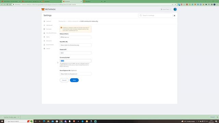Go back in browser history

2,4
